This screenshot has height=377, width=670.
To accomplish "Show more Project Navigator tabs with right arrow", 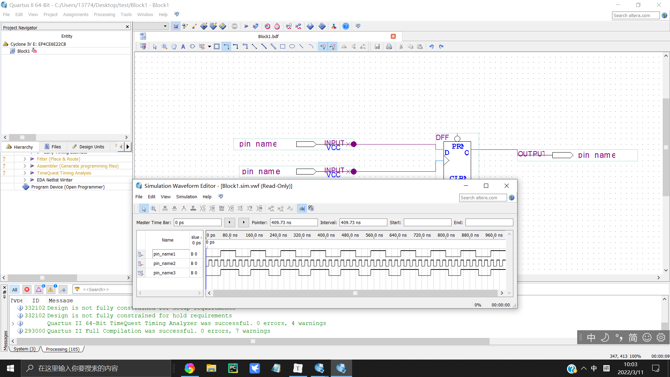I will pos(128,147).
